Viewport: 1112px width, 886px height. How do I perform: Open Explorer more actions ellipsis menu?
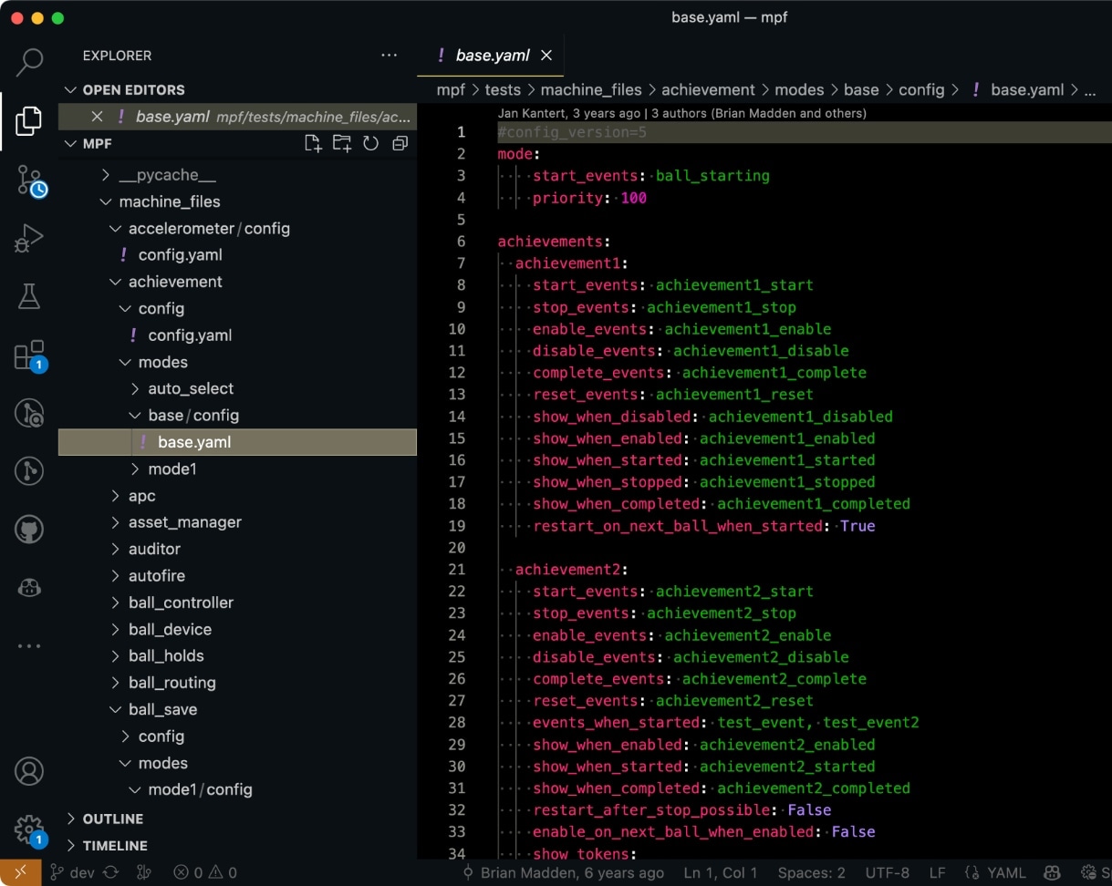coord(390,56)
